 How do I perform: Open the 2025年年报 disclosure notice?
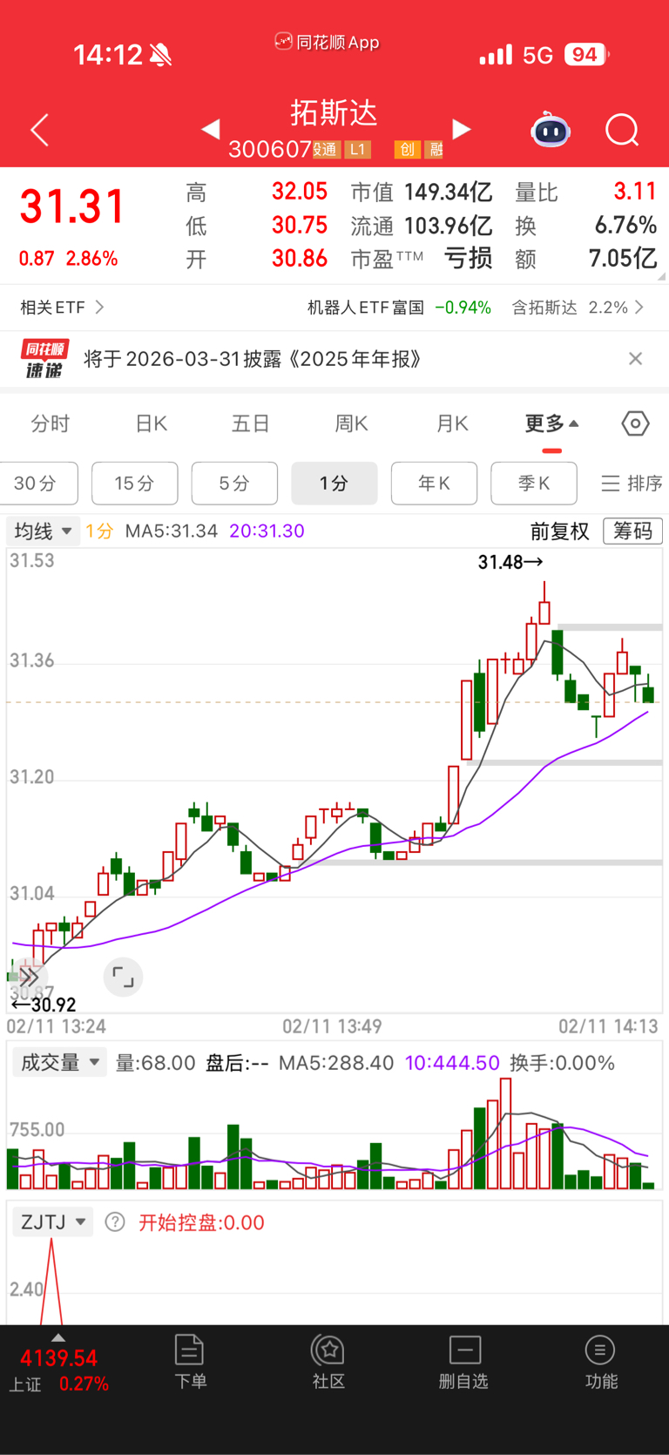253,359
